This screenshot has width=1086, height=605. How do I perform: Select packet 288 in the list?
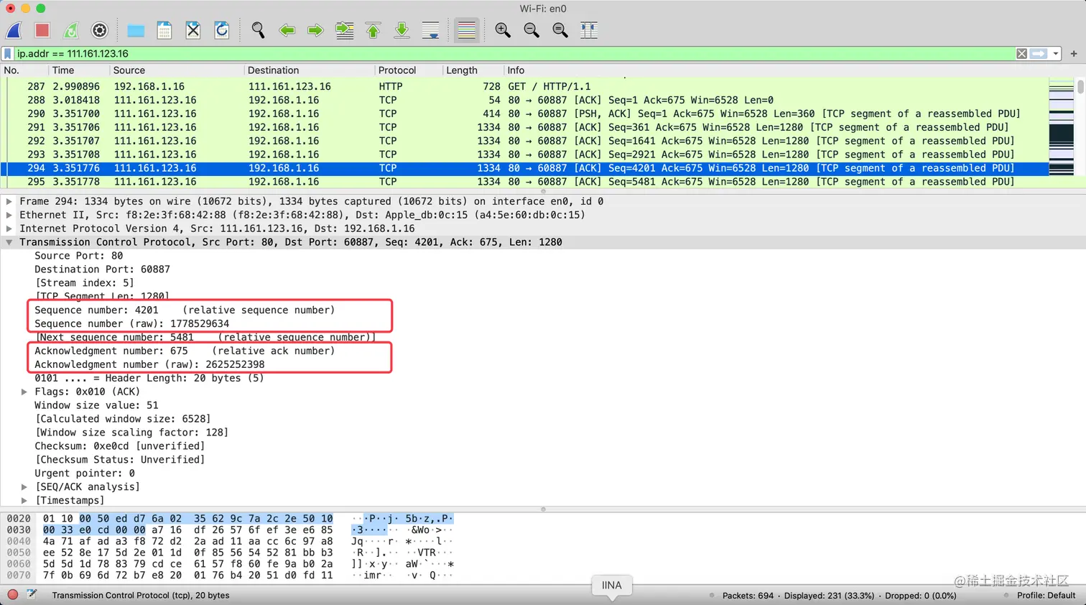(x=524, y=100)
